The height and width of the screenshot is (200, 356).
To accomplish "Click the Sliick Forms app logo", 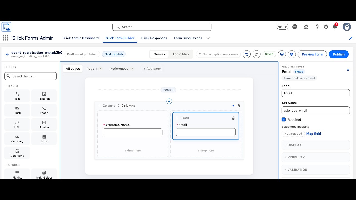I will coord(6,27).
